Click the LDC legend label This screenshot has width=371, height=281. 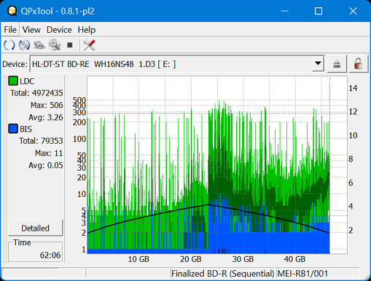click(x=27, y=81)
